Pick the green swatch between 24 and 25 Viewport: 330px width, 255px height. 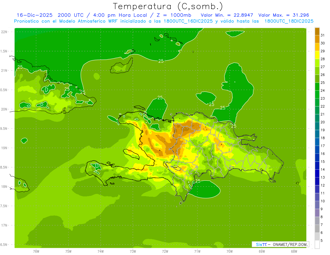click(317, 87)
